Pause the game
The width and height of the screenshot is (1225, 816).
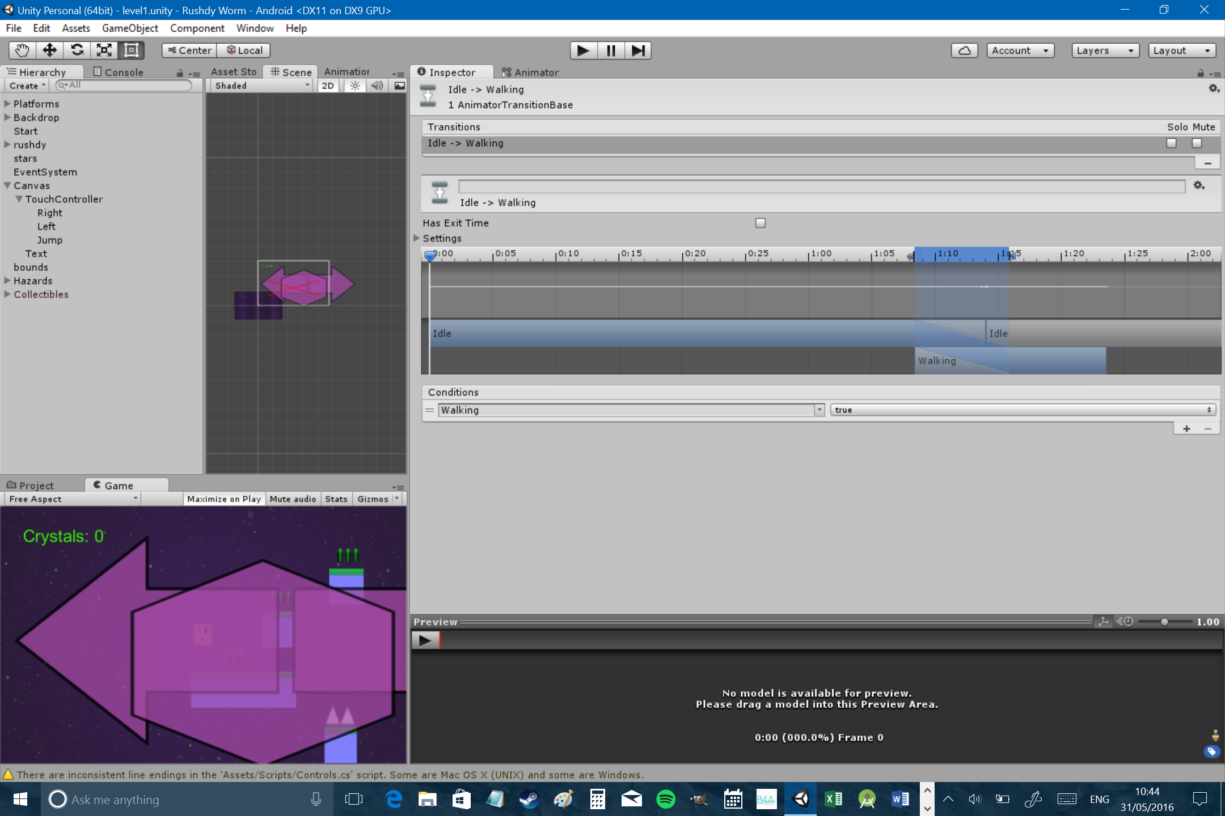pyautogui.click(x=611, y=50)
